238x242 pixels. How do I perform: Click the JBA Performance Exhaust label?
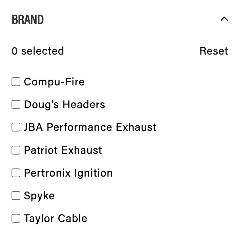(90, 127)
